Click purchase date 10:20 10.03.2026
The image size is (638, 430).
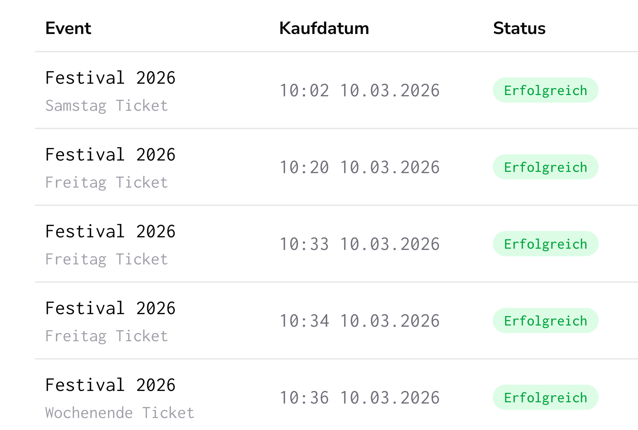360,167
